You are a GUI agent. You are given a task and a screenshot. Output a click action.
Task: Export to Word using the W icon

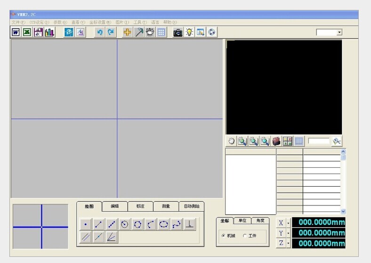click(x=16, y=32)
